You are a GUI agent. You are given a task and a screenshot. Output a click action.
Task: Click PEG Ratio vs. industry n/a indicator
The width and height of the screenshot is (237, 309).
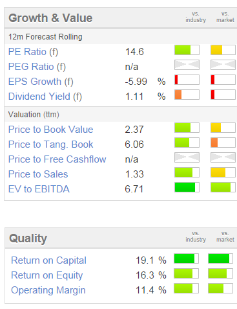(187, 65)
